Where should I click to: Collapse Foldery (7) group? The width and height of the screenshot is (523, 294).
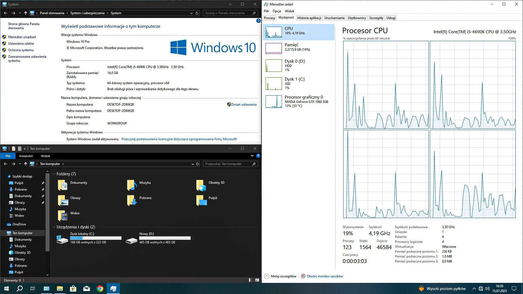tap(54, 174)
